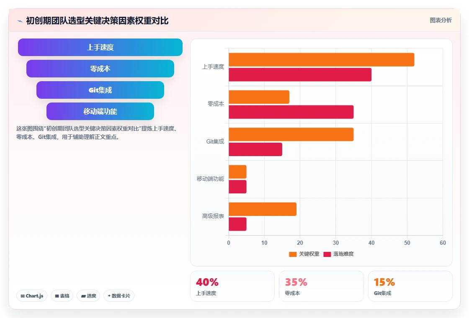This screenshot has width=469, height=318.
Task: Toggle the 落地难度 legend entry
Action: [x=339, y=254]
